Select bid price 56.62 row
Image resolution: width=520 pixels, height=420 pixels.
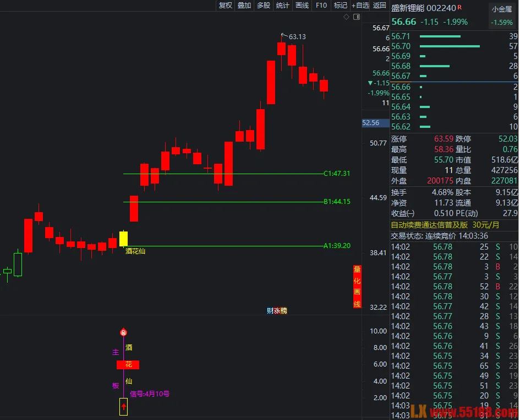[x=455, y=127]
